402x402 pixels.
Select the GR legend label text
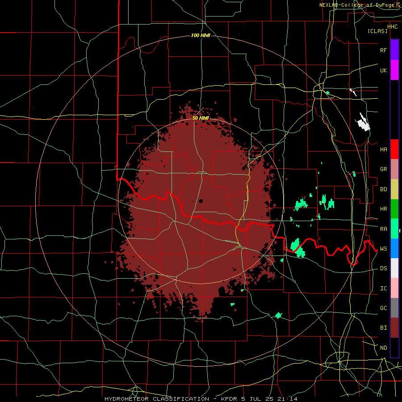383,169
